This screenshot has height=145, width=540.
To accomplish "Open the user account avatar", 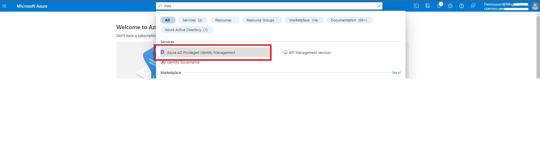I will pos(535,6).
